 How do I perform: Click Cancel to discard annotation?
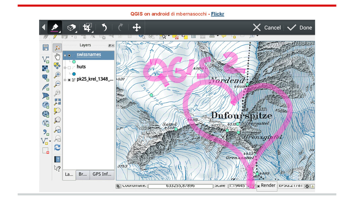point(267,28)
